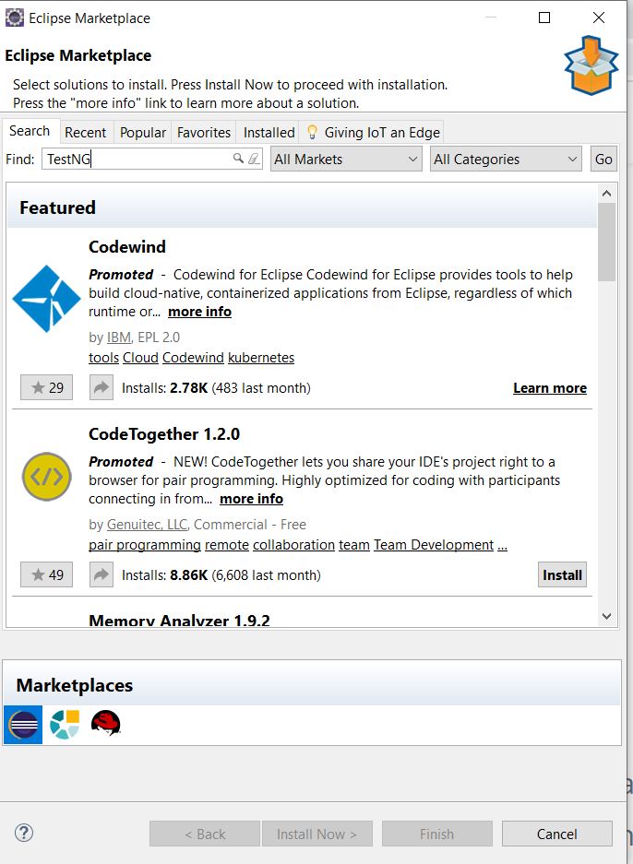
Task: Click the Memory Analyzer 1.9.2 title
Action: (179, 621)
